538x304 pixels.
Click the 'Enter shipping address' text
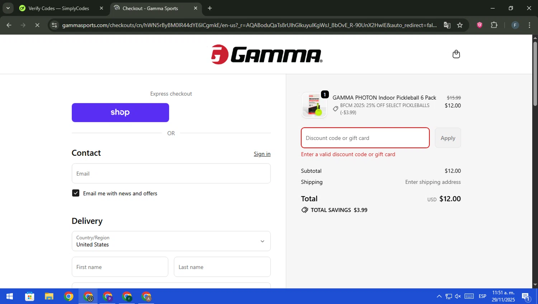click(433, 182)
